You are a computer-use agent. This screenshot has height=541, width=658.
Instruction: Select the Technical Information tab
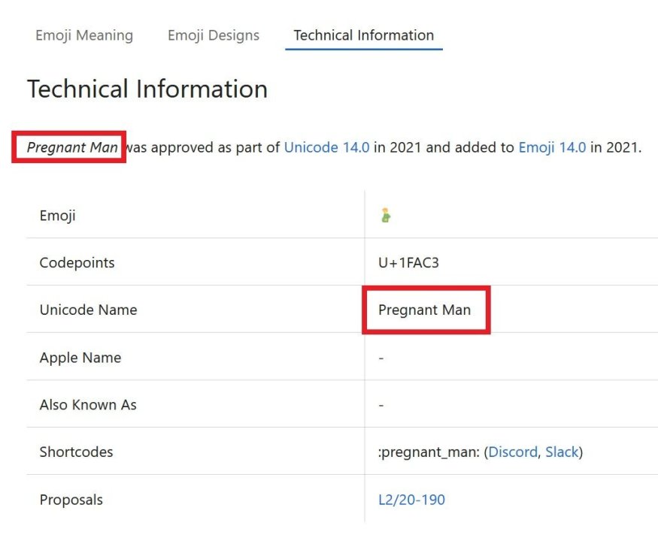[x=363, y=35]
